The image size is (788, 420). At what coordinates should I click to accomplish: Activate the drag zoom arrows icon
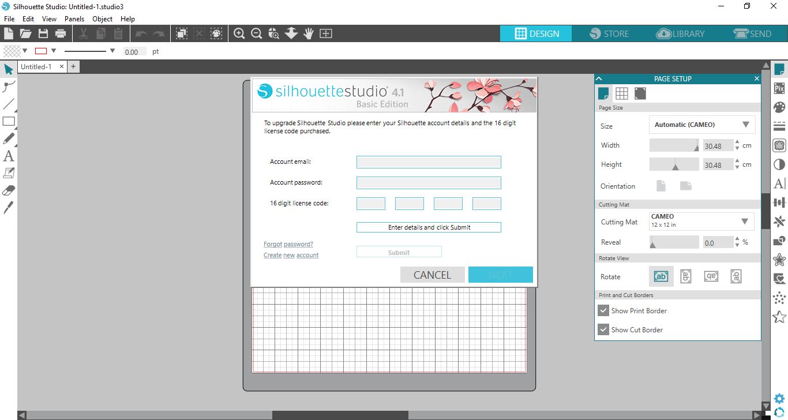[291, 33]
